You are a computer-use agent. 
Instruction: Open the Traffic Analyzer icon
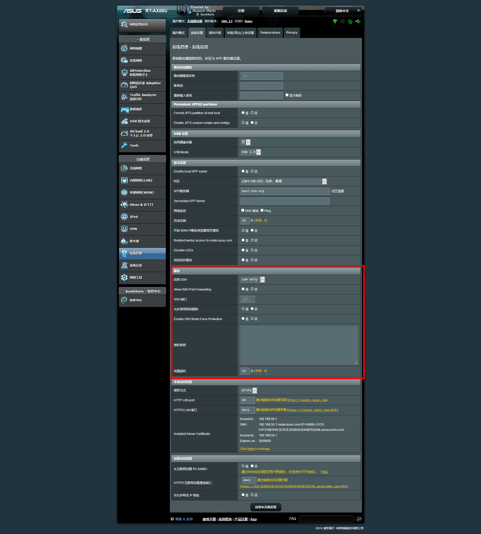point(124,97)
